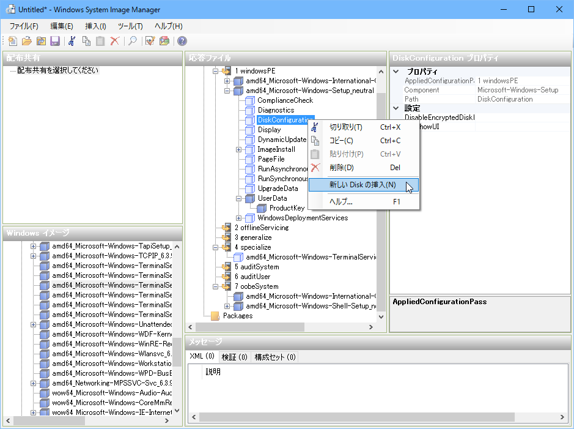Collapse the UserData node
This screenshot has height=429, width=574.
pos(238,198)
